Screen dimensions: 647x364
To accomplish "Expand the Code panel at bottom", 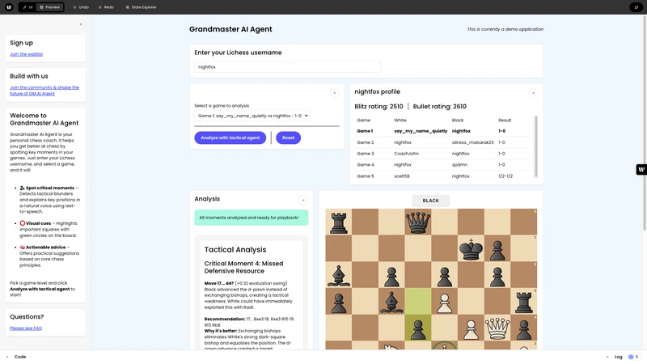I will pos(16,357).
